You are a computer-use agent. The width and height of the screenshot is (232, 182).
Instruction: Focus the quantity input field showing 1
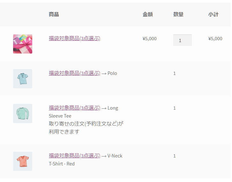tap(183, 40)
